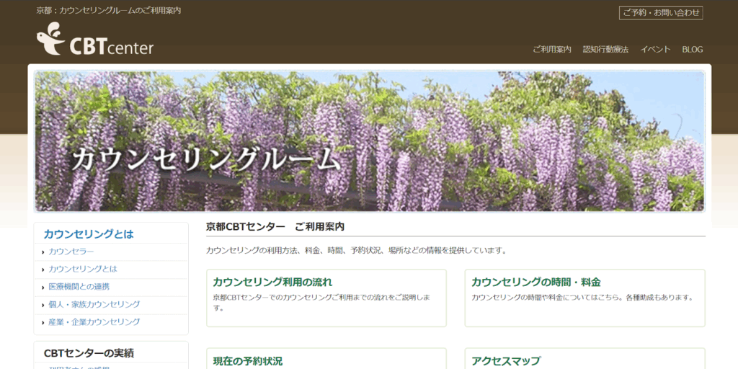This screenshot has width=738, height=369.
Task: Click the CBTセンターの実績 sidebar heading
Action: [89, 353]
